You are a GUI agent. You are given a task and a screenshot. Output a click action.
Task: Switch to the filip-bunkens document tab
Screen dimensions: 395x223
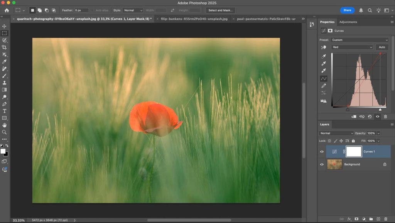click(x=194, y=19)
